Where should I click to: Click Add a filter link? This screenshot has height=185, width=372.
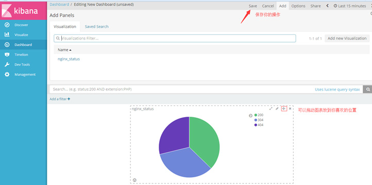(60, 99)
